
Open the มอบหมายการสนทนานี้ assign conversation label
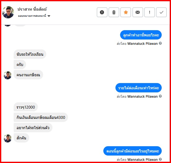[32, 16]
